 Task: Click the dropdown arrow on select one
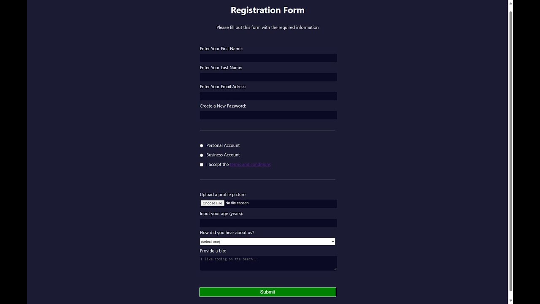click(x=332, y=242)
